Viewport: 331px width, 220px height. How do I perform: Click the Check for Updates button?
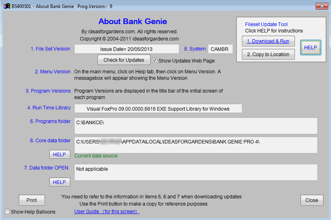[x=124, y=60]
